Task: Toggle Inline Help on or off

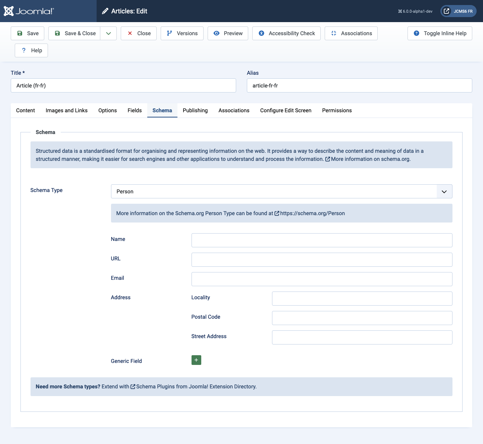Action: (x=440, y=33)
